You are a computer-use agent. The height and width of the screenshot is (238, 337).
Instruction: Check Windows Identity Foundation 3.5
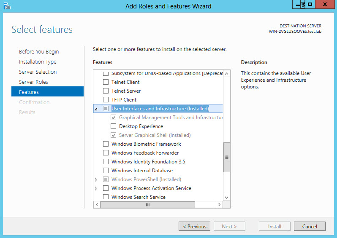(106, 162)
